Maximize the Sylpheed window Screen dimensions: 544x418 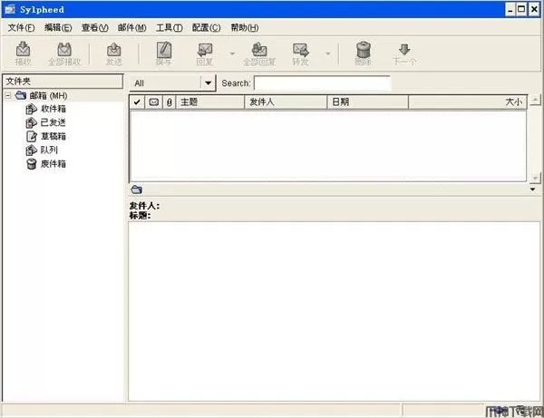pyautogui.click(x=521, y=9)
